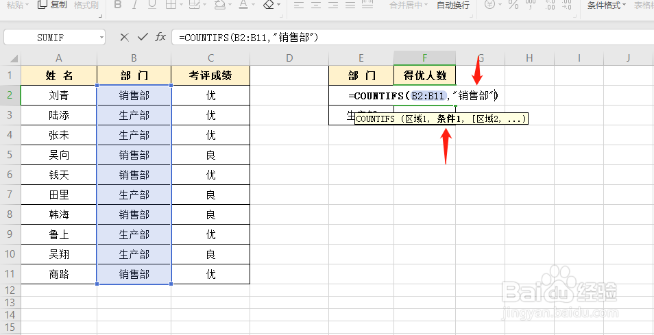The height and width of the screenshot is (335, 654).
Task: Click increase decimal places icon
Action: [550, 5]
